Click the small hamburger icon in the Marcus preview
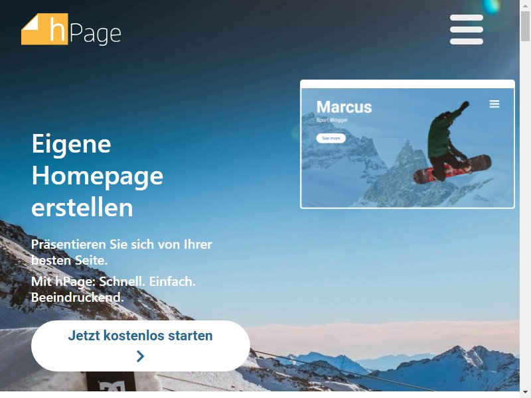The width and height of the screenshot is (531, 398). (494, 104)
